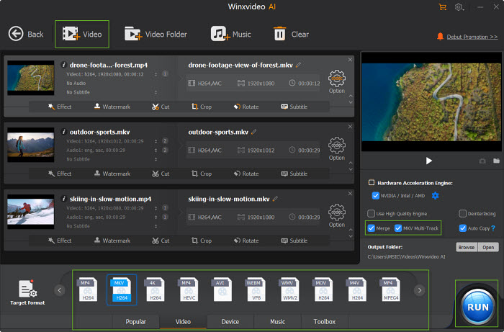Browse for output folder

(x=467, y=247)
